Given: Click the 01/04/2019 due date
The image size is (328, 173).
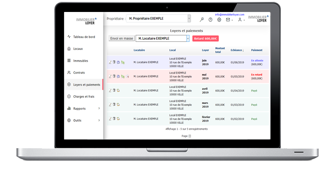Looking at the screenshot, I should pyautogui.click(x=237, y=91).
